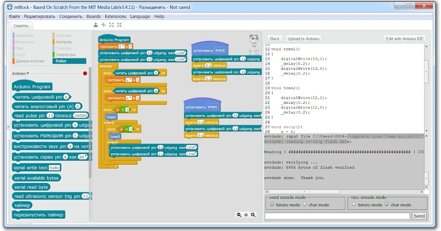The height and width of the screenshot is (231, 441).
Task: Click the shrink sprite arrows icon
Action: coord(119,25)
